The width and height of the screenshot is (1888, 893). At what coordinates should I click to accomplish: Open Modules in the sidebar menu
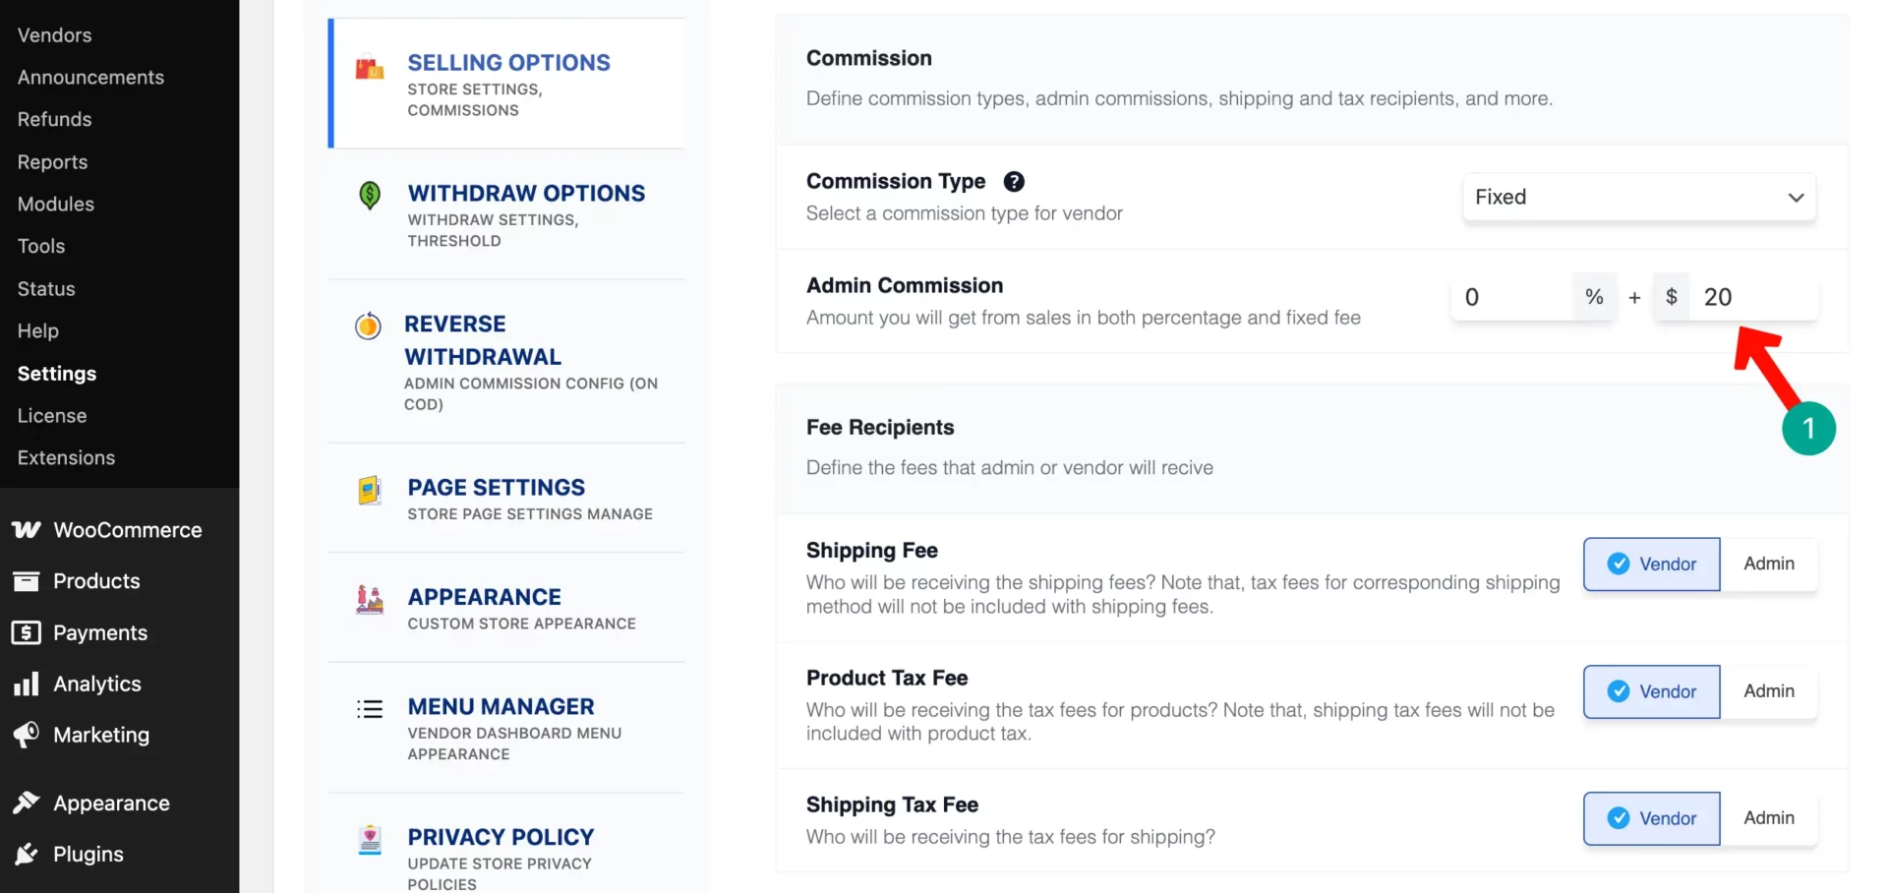(x=56, y=205)
